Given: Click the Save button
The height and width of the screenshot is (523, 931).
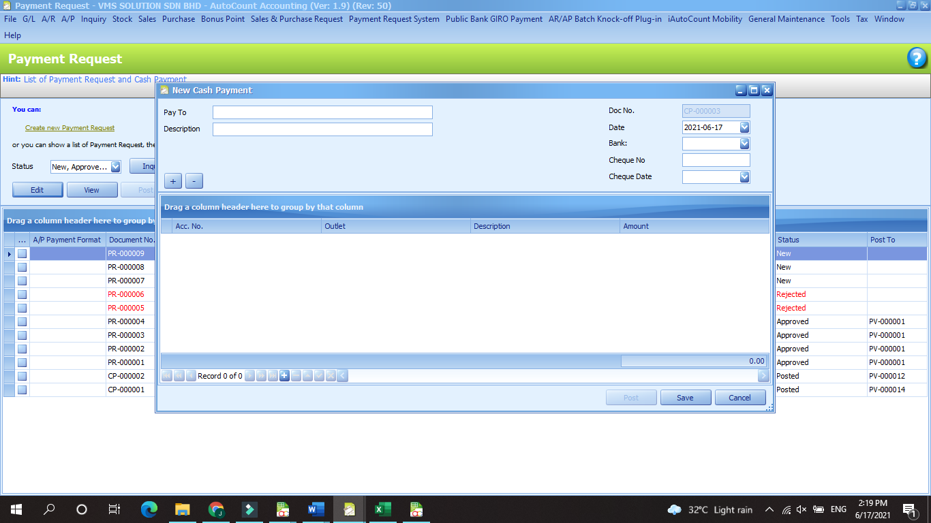Looking at the screenshot, I should click(685, 398).
